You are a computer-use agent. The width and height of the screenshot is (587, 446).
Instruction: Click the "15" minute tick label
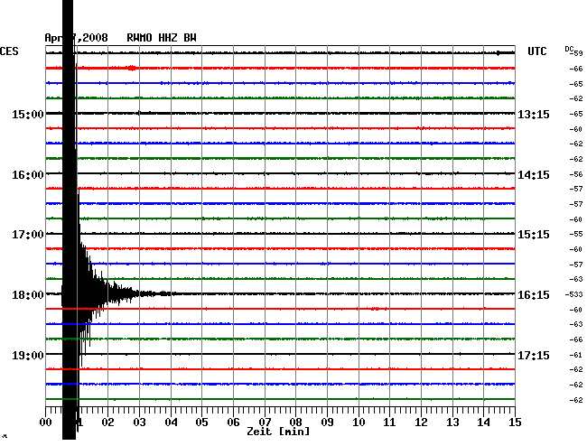tap(515, 423)
